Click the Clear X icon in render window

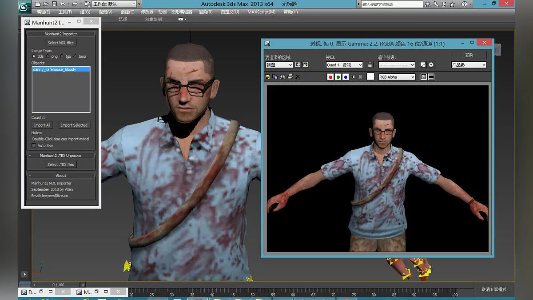coord(298,77)
